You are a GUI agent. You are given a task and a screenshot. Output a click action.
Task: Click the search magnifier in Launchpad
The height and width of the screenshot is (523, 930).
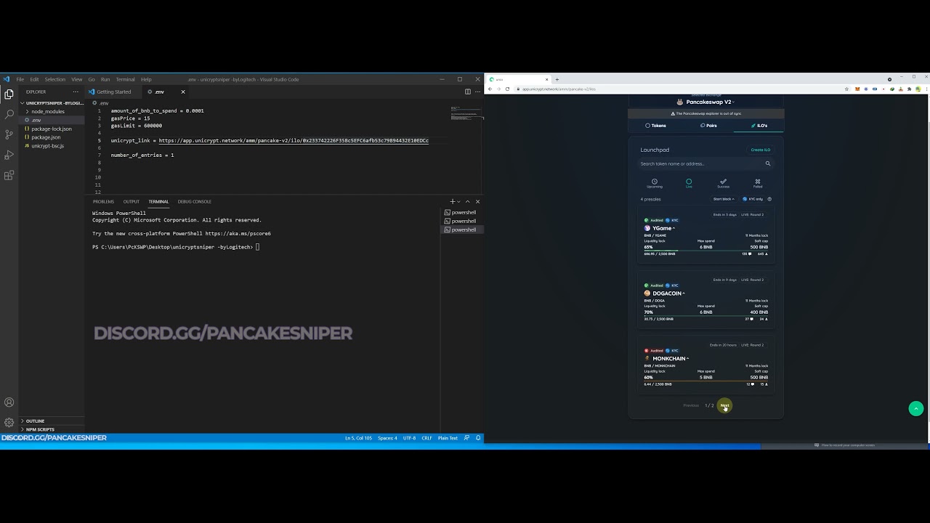click(x=767, y=163)
